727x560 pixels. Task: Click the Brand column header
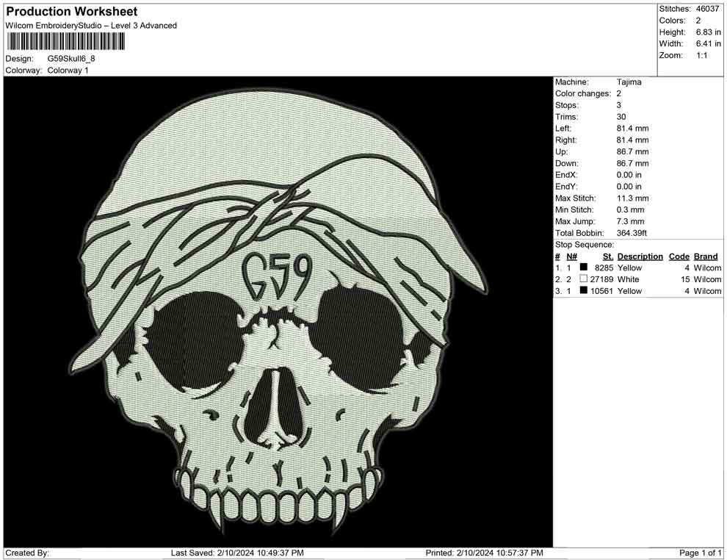[706, 256]
